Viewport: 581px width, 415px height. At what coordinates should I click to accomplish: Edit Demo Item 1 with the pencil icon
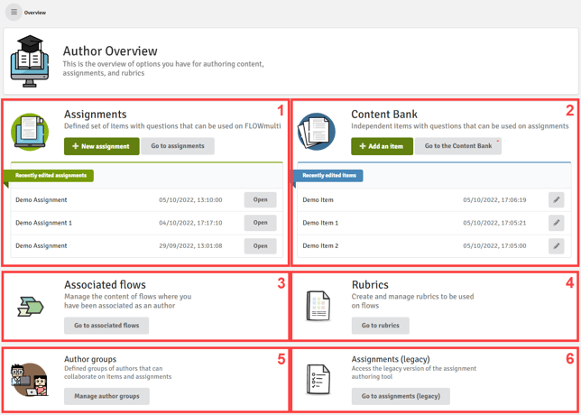pos(556,223)
